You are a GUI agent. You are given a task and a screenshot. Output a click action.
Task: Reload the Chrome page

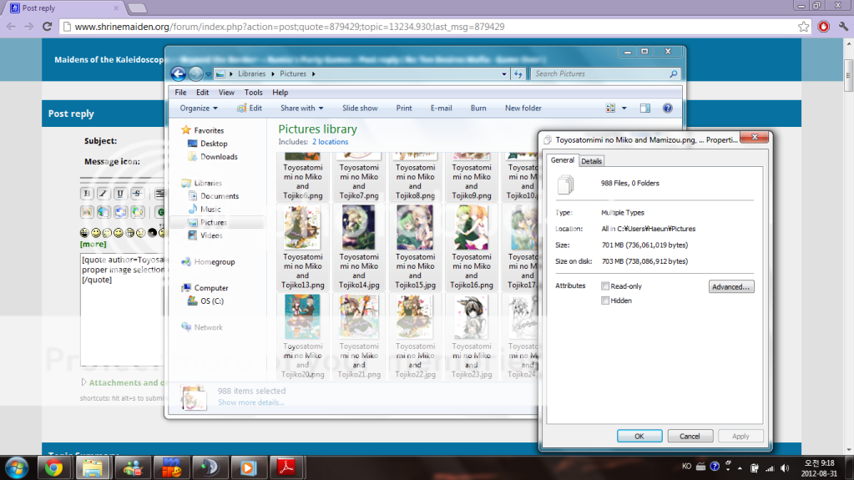tap(48, 26)
